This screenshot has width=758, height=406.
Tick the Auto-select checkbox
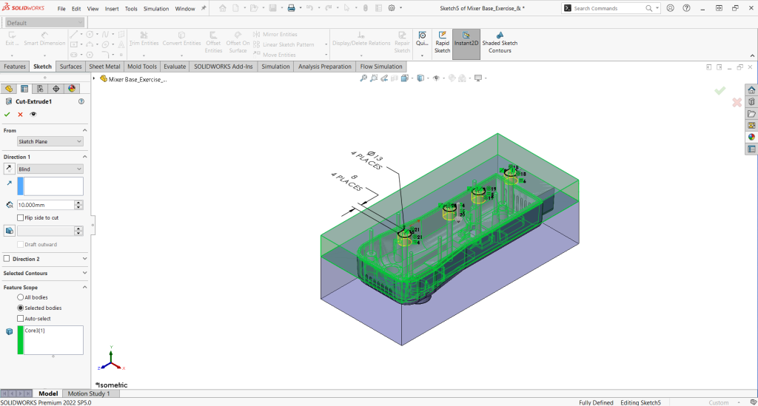tap(20, 319)
